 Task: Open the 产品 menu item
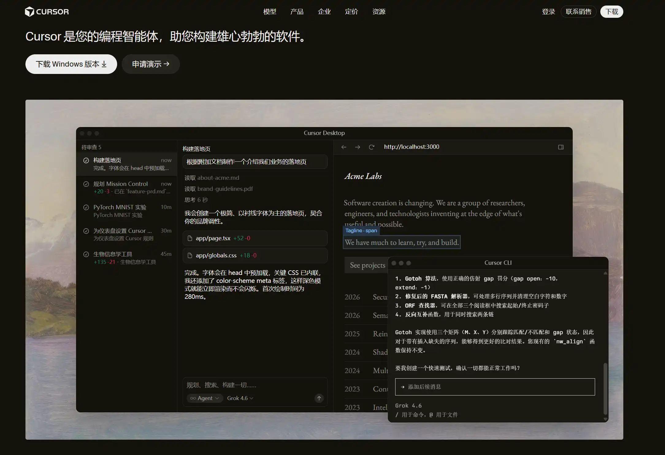(297, 12)
